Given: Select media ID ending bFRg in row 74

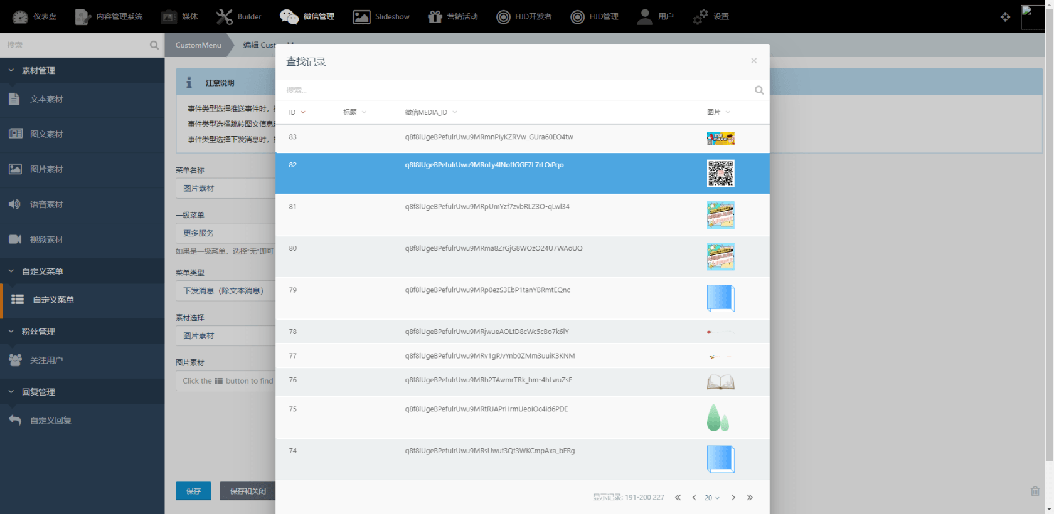Looking at the screenshot, I should tap(489, 451).
